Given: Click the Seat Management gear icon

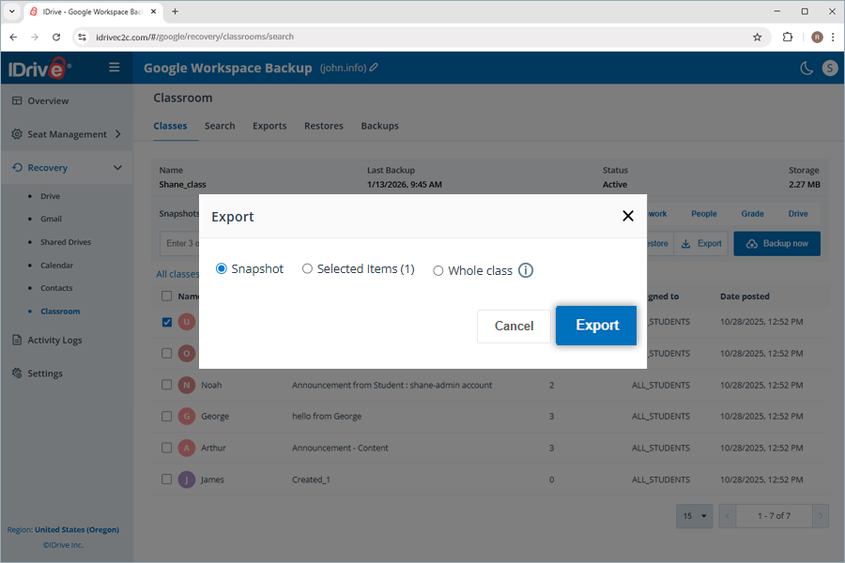Looking at the screenshot, I should coord(16,133).
